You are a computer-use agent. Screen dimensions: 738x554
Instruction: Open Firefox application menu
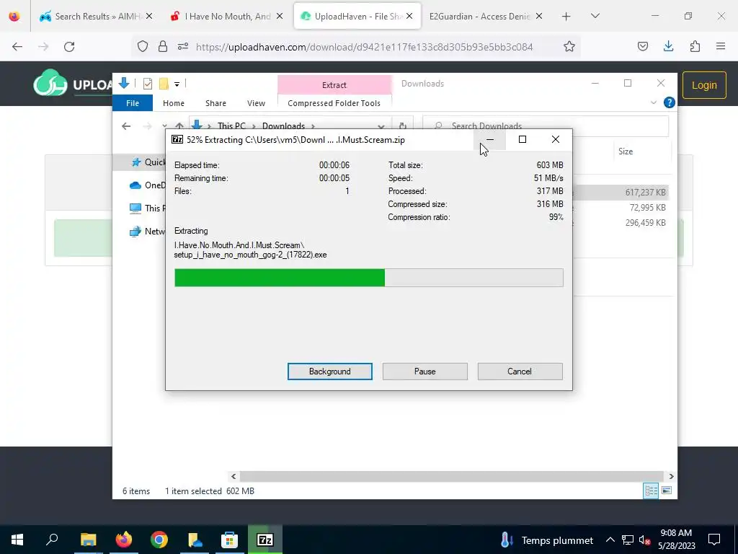[x=721, y=46]
